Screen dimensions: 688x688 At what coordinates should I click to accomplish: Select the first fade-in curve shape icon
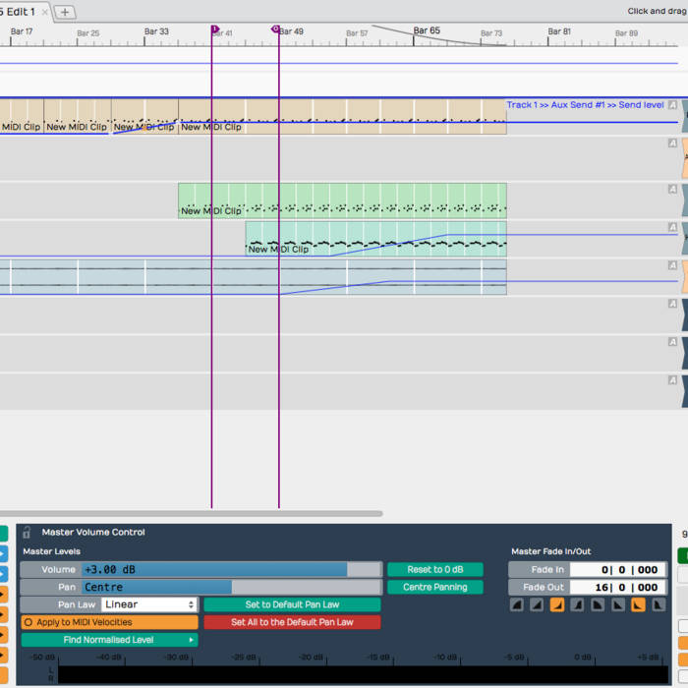[x=517, y=605]
